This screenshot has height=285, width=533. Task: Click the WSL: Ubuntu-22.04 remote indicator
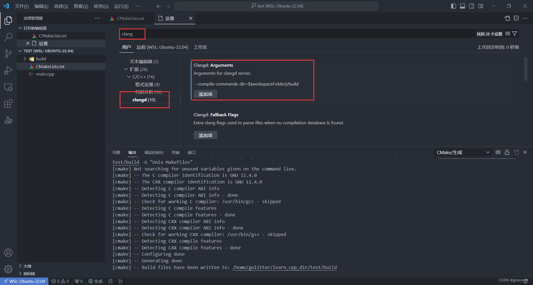click(24, 281)
